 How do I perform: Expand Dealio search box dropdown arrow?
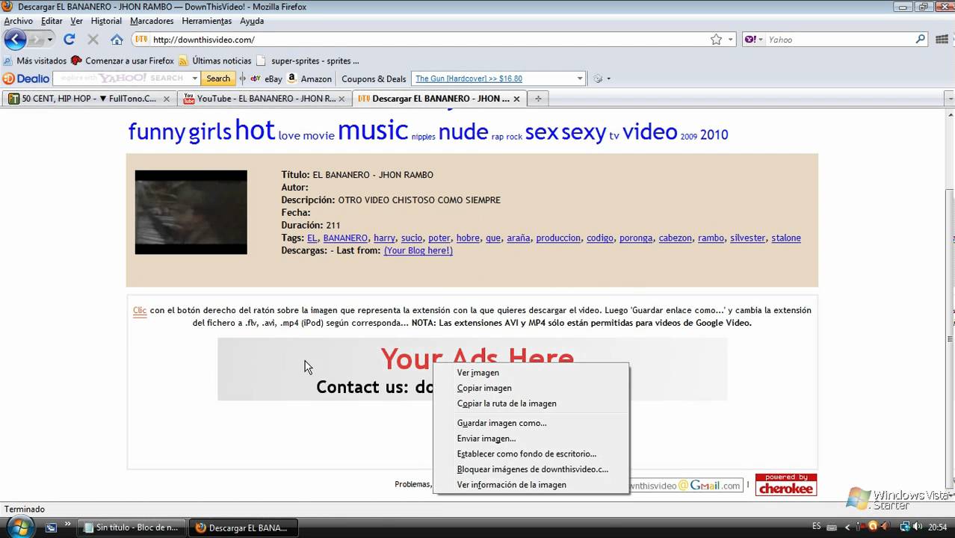click(x=194, y=78)
